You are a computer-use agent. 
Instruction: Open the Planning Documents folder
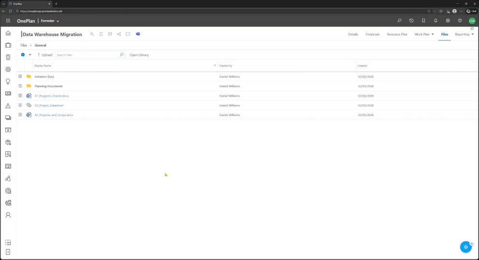pos(49,86)
